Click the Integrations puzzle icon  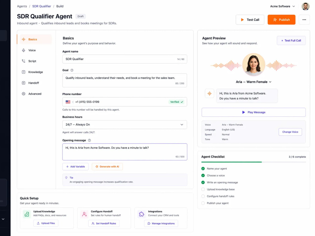tap(141, 214)
